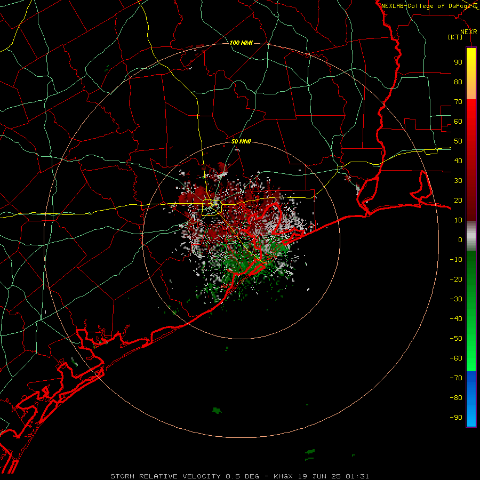Click the 40 knot scale label
Image resolution: width=480 pixels, height=480 pixels.
click(458, 161)
